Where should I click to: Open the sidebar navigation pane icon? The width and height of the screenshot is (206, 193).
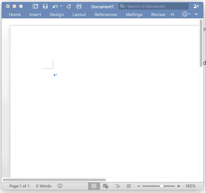click(x=35, y=6)
